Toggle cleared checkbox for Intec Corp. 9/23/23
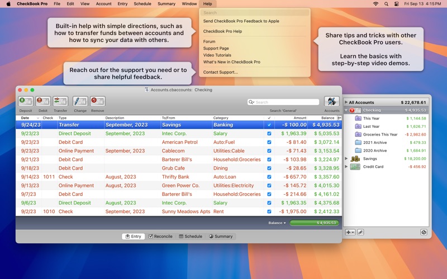 point(269,133)
